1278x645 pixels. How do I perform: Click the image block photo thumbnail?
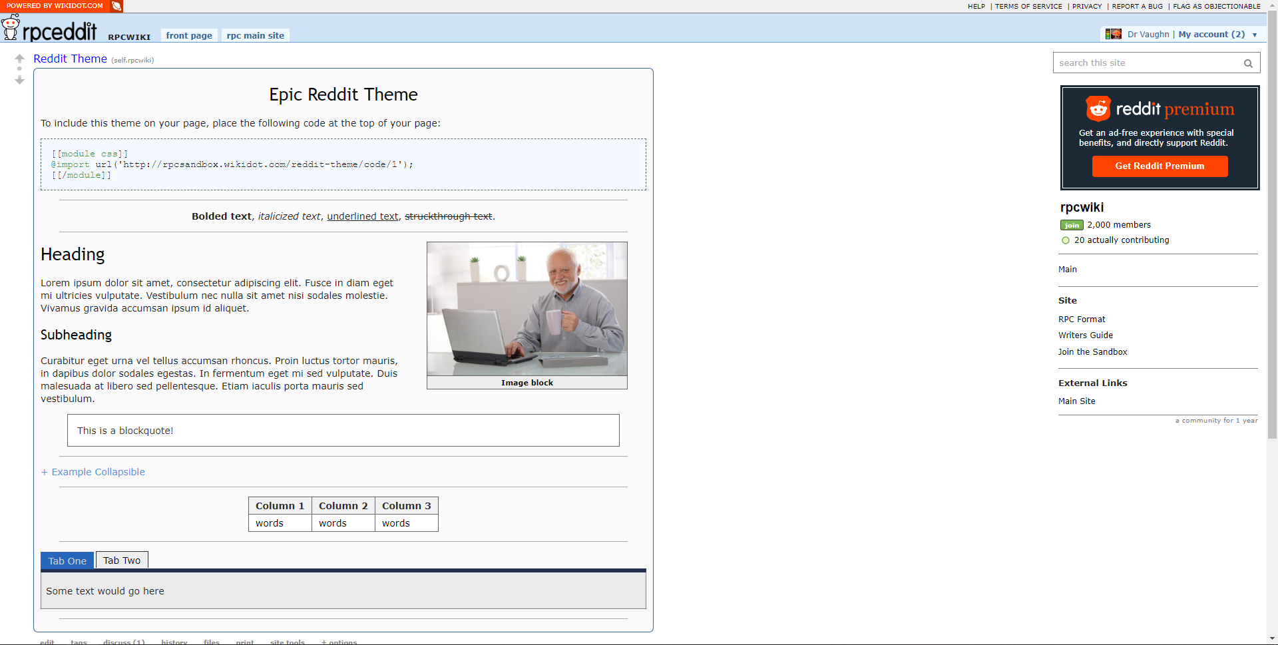coord(527,309)
